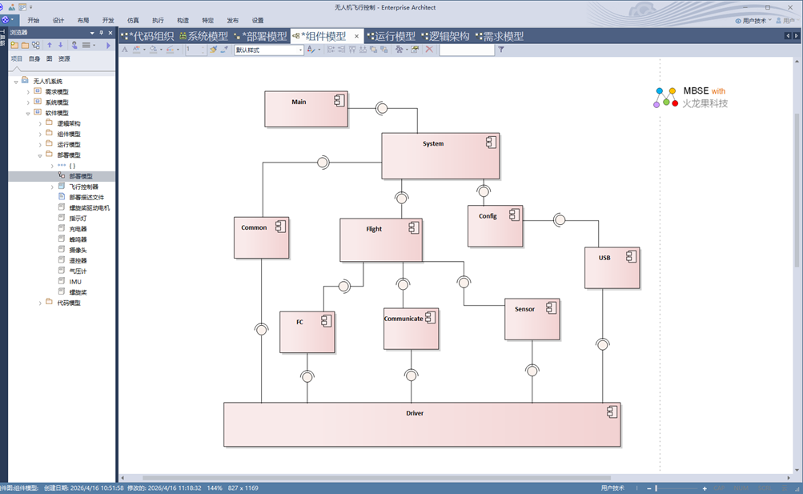803x494 pixels.
Task: Click the new package icon in browser toolbar
Action: coord(14,46)
